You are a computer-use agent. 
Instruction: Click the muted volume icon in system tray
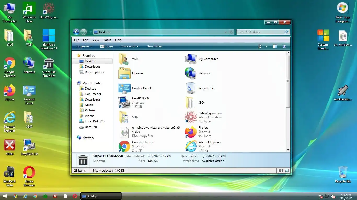333,196
